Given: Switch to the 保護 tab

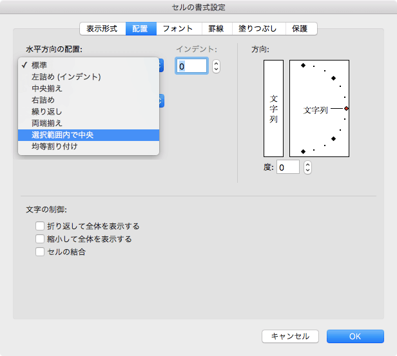Looking at the screenshot, I should [x=300, y=29].
